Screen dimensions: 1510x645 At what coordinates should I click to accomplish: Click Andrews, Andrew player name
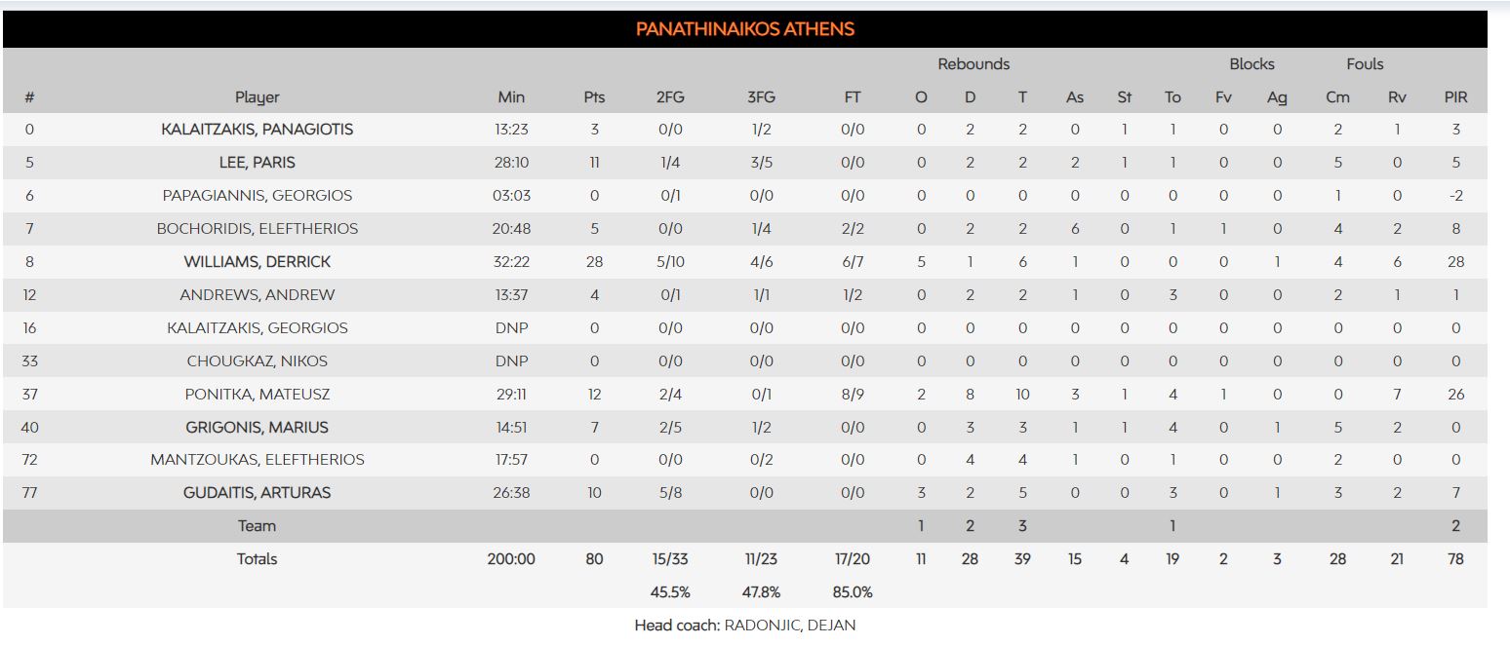pyautogui.click(x=257, y=295)
